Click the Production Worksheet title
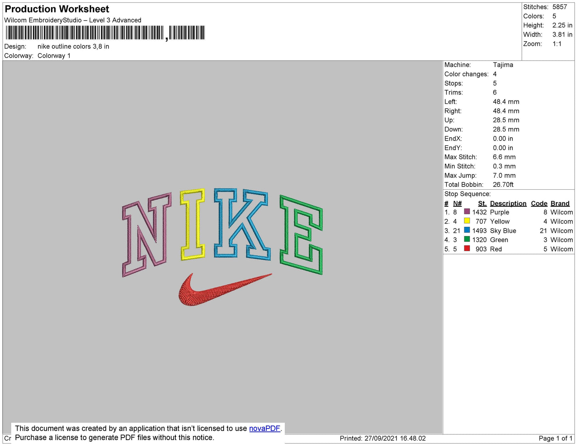Viewport: 577px width, 446px height. [56, 9]
